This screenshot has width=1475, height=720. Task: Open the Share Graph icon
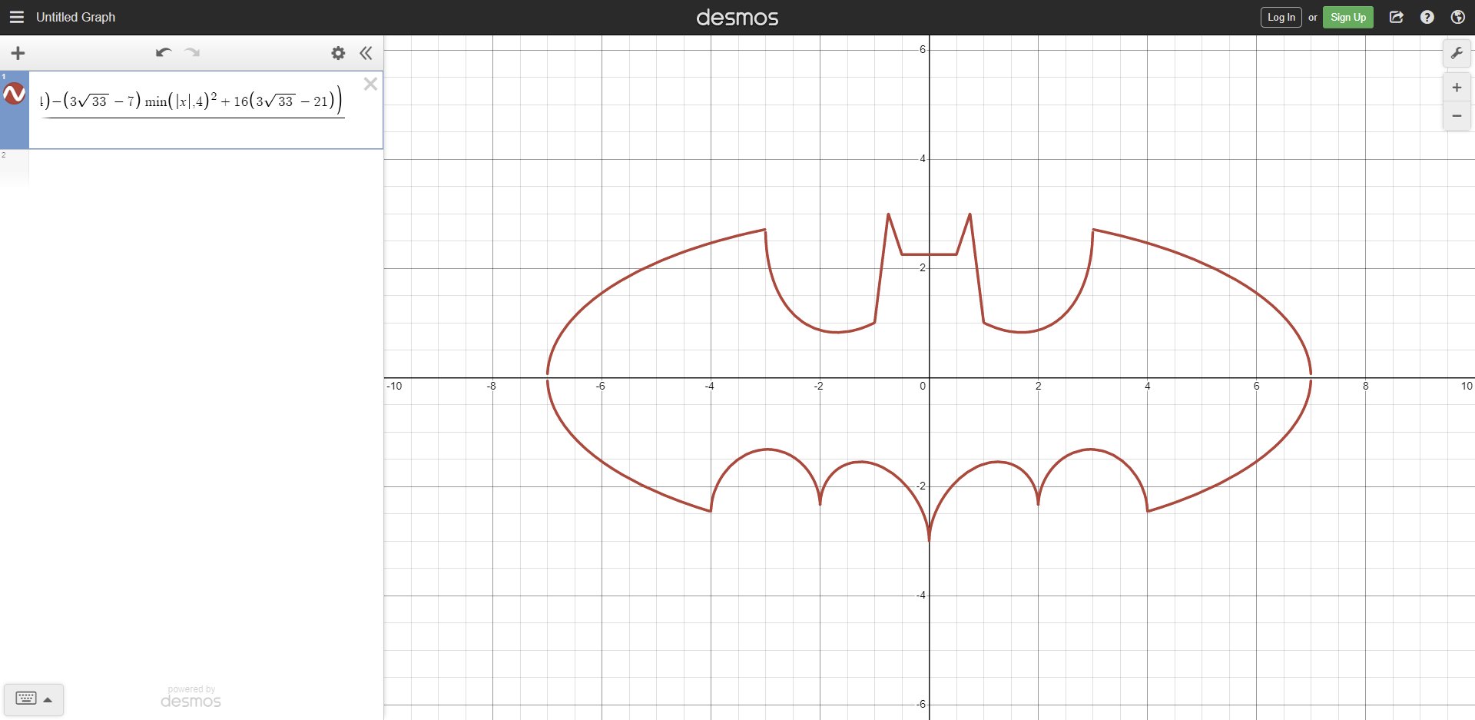[1397, 17]
